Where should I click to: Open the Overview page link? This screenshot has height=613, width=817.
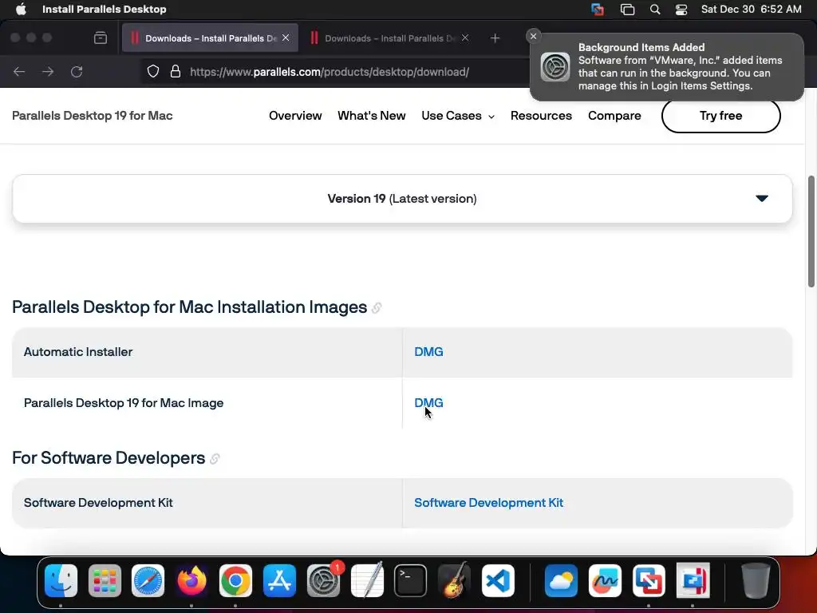click(295, 116)
